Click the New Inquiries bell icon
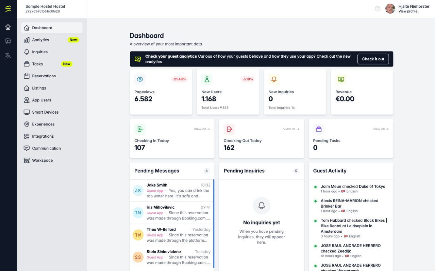The width and height of the screenshot is (435, 271). click(x=274, y=79)
